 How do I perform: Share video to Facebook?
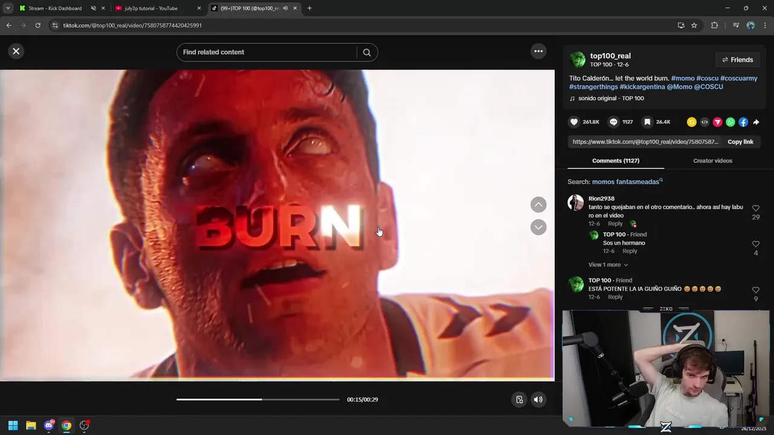[743, 122]
